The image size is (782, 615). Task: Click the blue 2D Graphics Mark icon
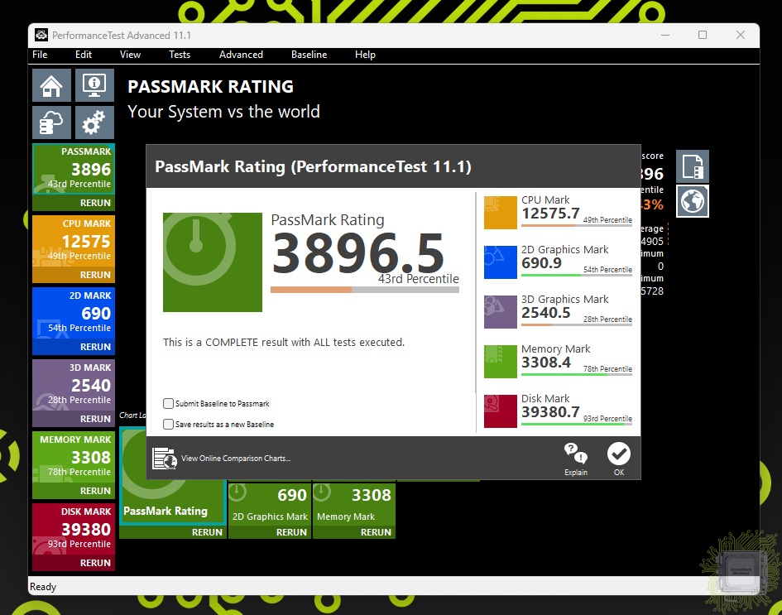tap(500, 262)
